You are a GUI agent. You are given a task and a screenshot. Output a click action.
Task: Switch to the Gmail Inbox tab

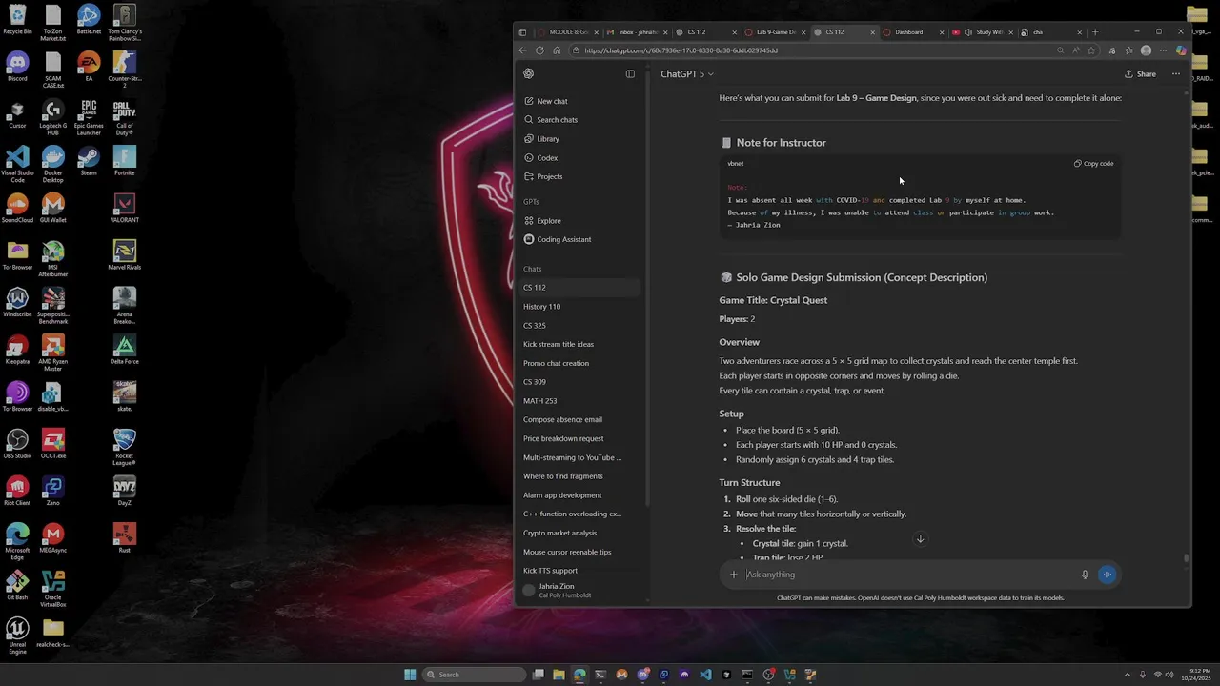[x=636, y=32]
